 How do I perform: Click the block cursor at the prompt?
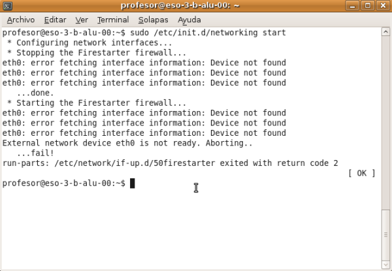[x=132, y=183]
